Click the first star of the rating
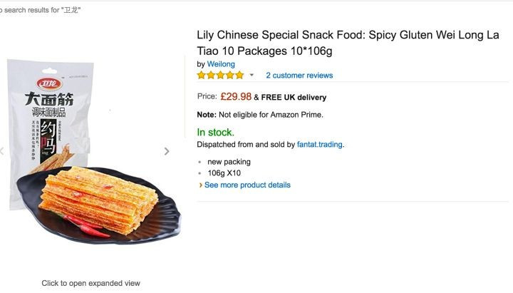The height and width of the screenshot is (293, 513). (202, 75)
